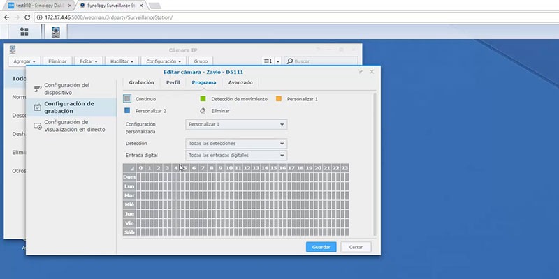Pick the orange Personalizar 1 swatch
The width and height of the screenshot is (559, 279).
(x=279, y=99)
